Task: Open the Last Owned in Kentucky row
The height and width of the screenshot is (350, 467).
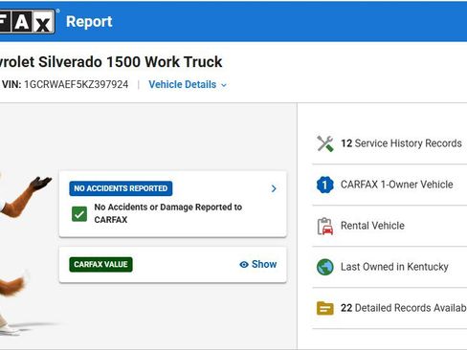Action: [x=389, y=267]
